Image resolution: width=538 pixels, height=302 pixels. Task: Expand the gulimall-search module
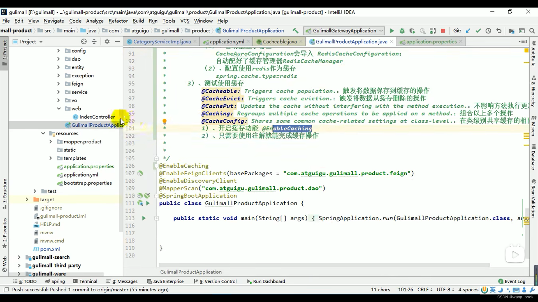coord(19,257)
